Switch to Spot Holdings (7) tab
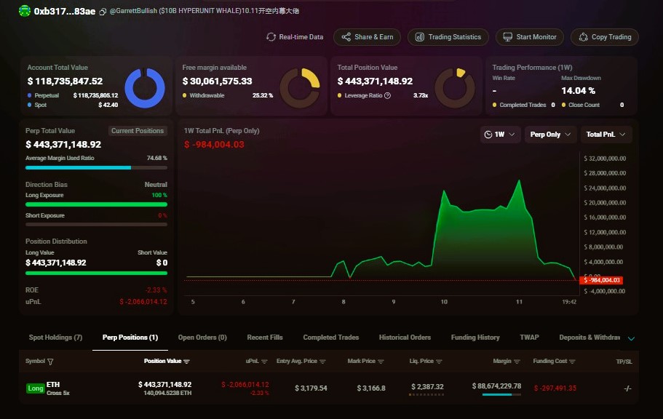 point(55,338)
